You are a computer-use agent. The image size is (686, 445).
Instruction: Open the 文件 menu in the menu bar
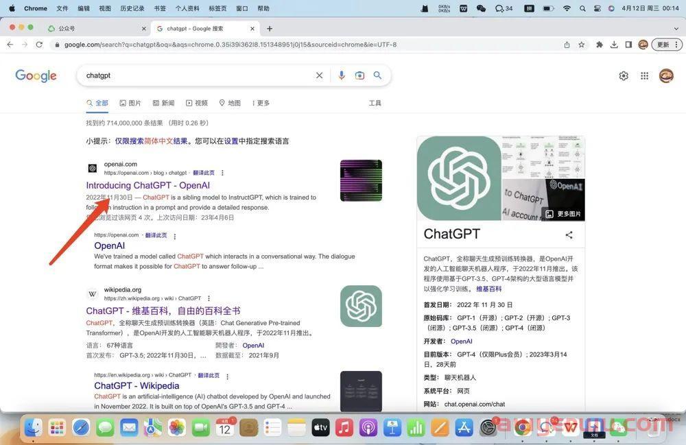[x=62, y=8]
